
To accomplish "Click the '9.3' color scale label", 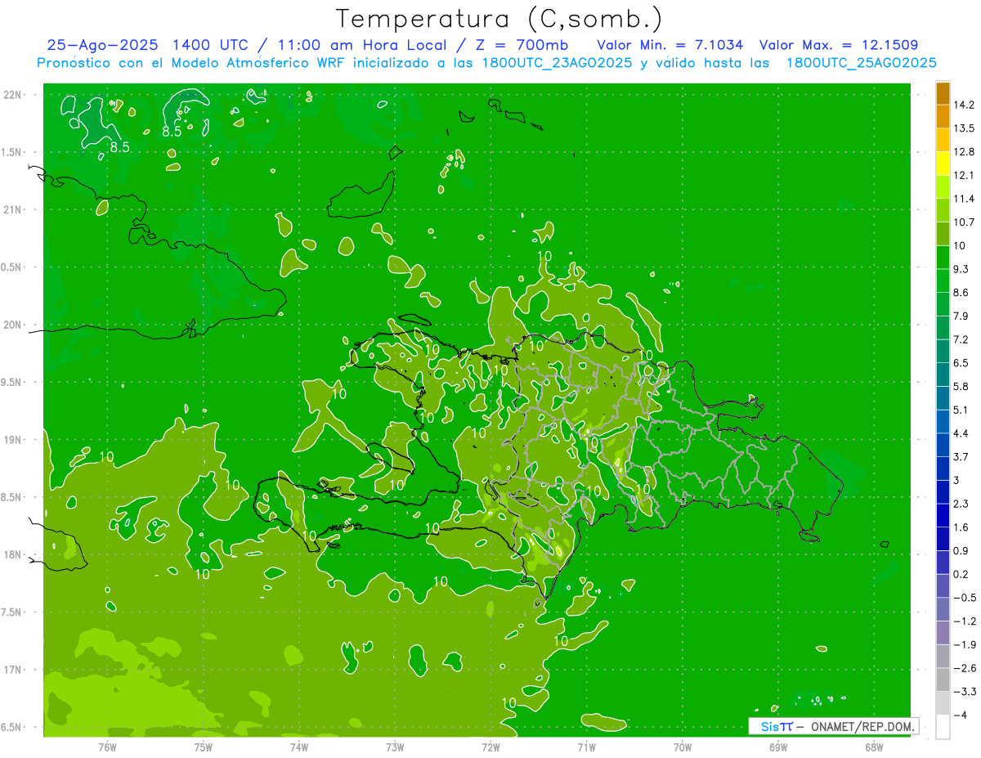I will [961, 269].
